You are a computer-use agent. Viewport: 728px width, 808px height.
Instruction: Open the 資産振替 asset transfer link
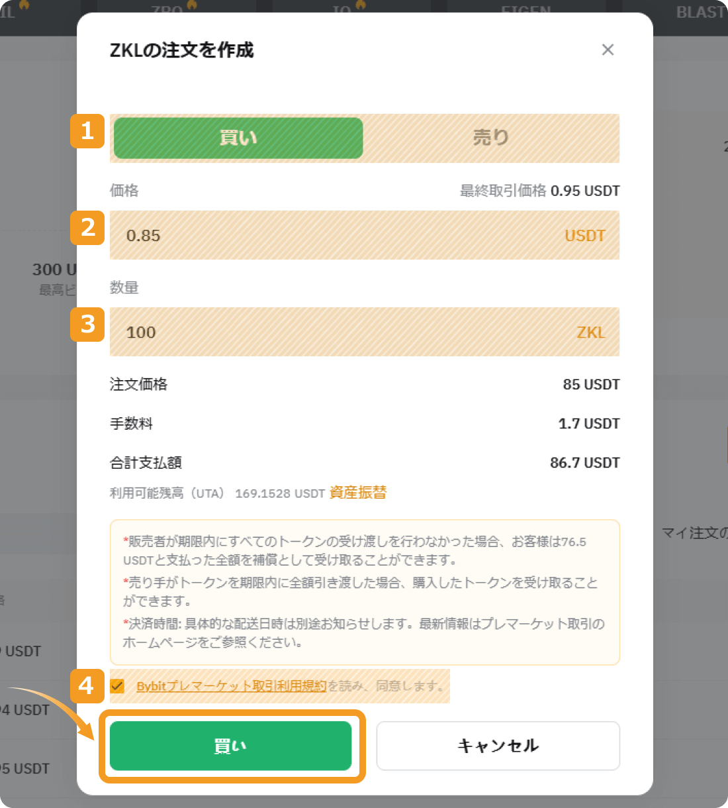tap(358, 493)
